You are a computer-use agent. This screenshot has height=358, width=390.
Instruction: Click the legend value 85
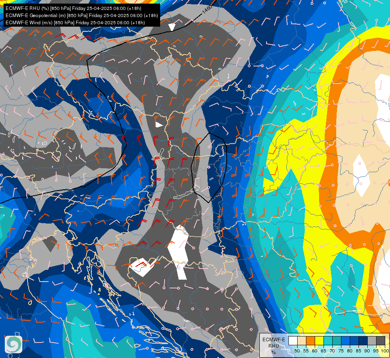click(x=359, y=351)
